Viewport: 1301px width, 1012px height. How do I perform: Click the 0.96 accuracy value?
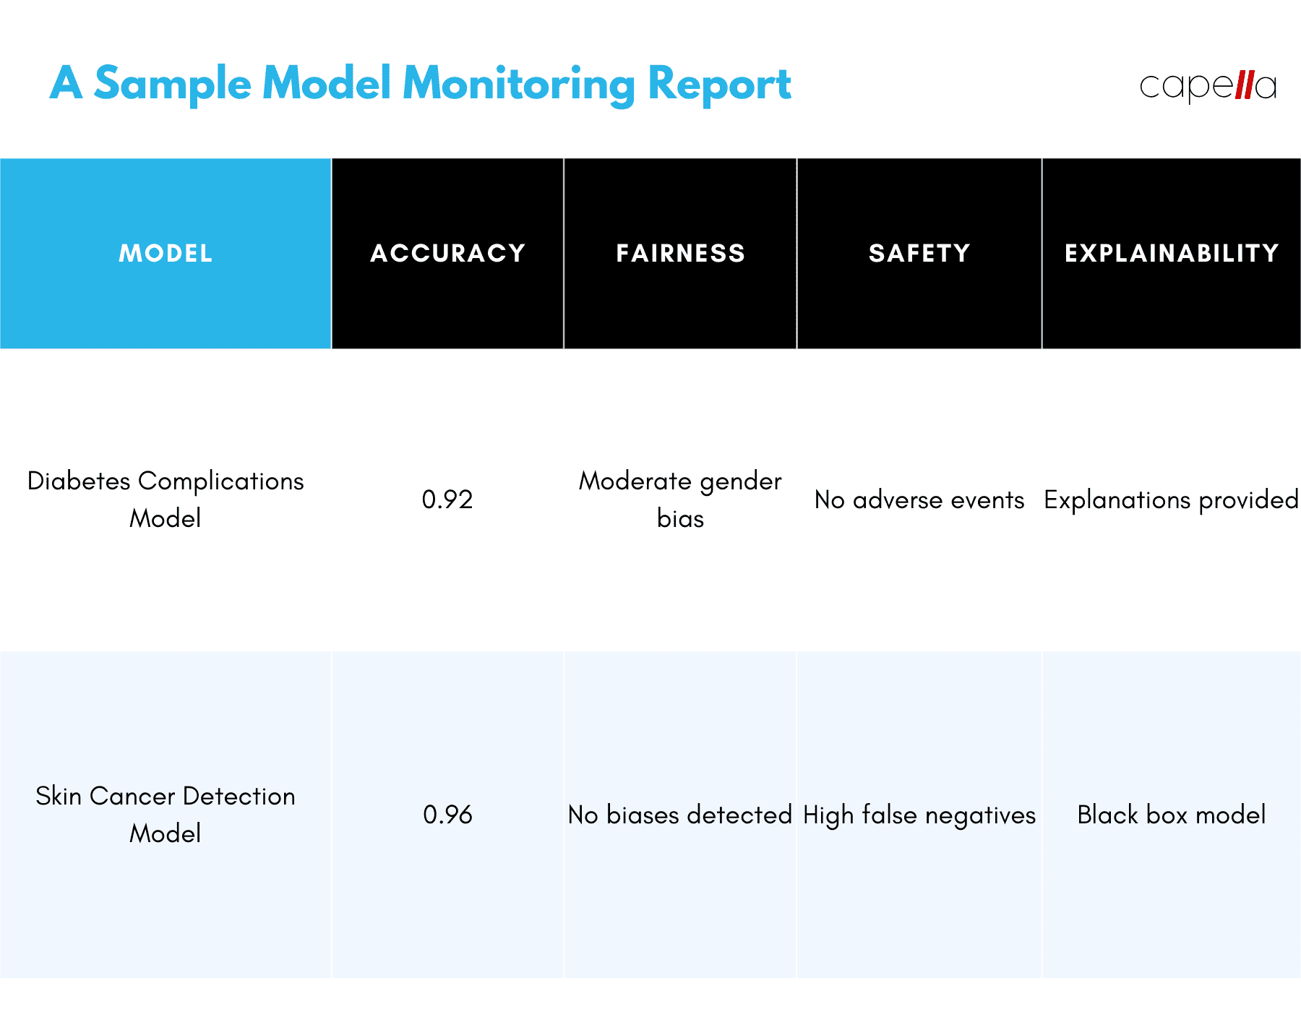point(447,815)
